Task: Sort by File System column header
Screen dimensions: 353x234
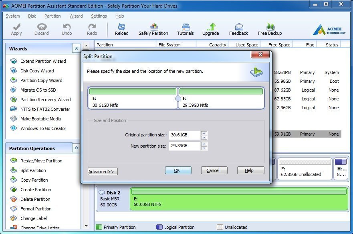Action: coord(176,45)
